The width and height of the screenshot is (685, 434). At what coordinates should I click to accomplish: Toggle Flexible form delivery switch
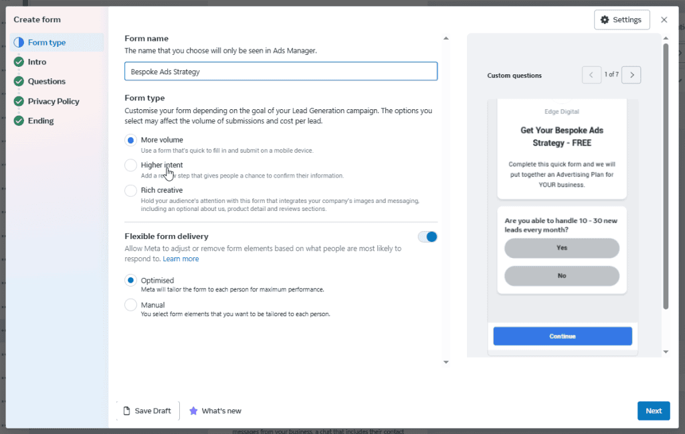click(x=427, y=236)
